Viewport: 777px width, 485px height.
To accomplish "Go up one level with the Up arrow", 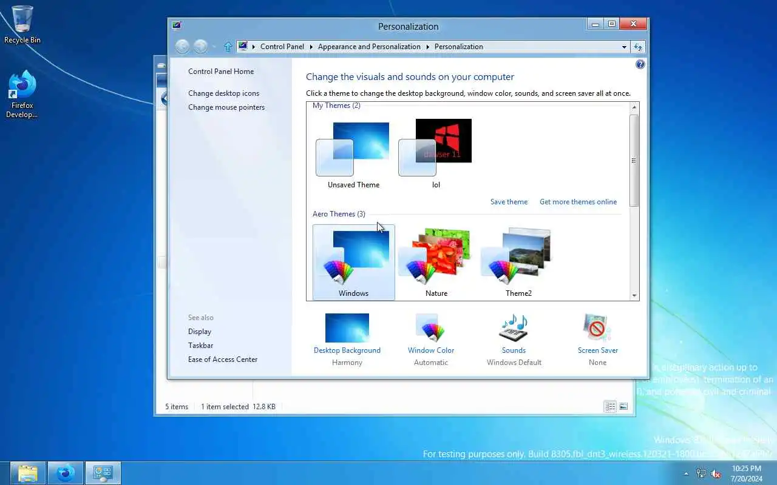I will coord(228,47).
